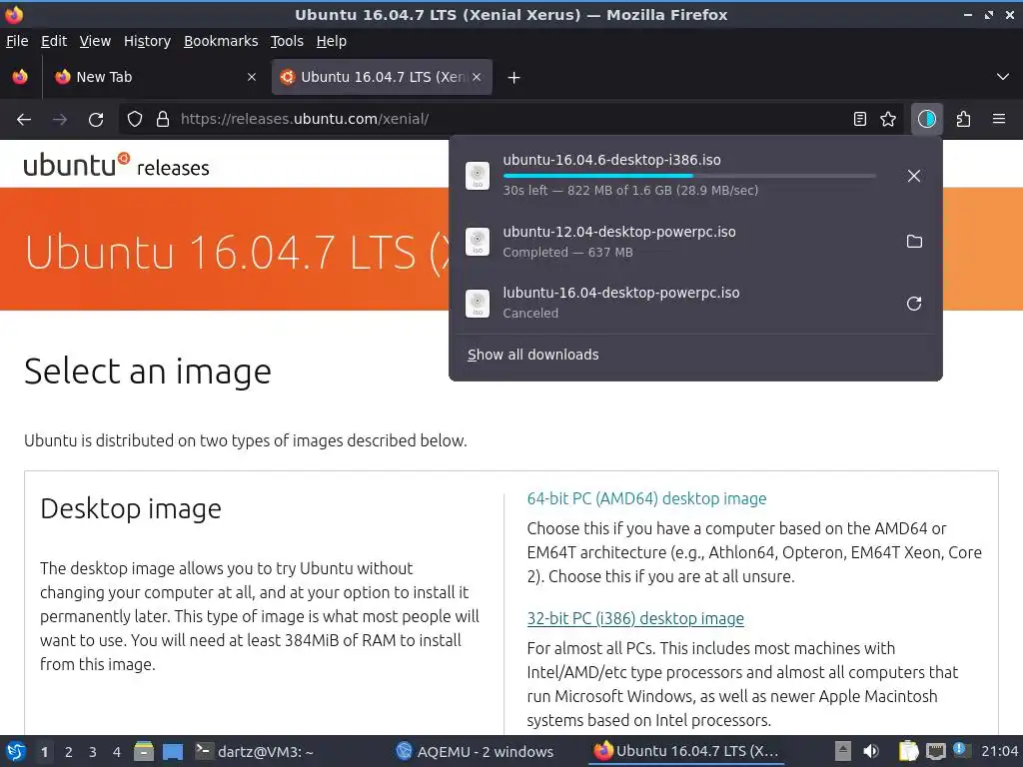Switch to the dartz@VM3 terminal window
The image size is (1023, 767).
[x=255, y=751]
